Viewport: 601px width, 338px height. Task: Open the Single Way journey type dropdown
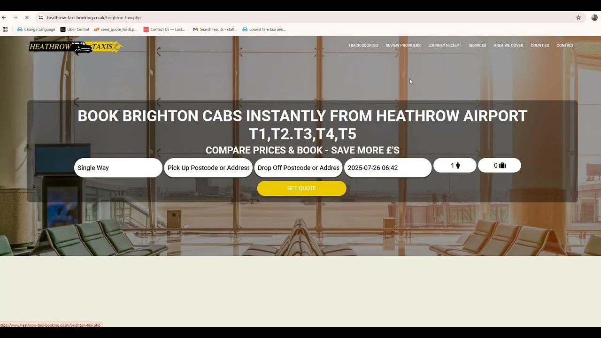coord(118,168)
